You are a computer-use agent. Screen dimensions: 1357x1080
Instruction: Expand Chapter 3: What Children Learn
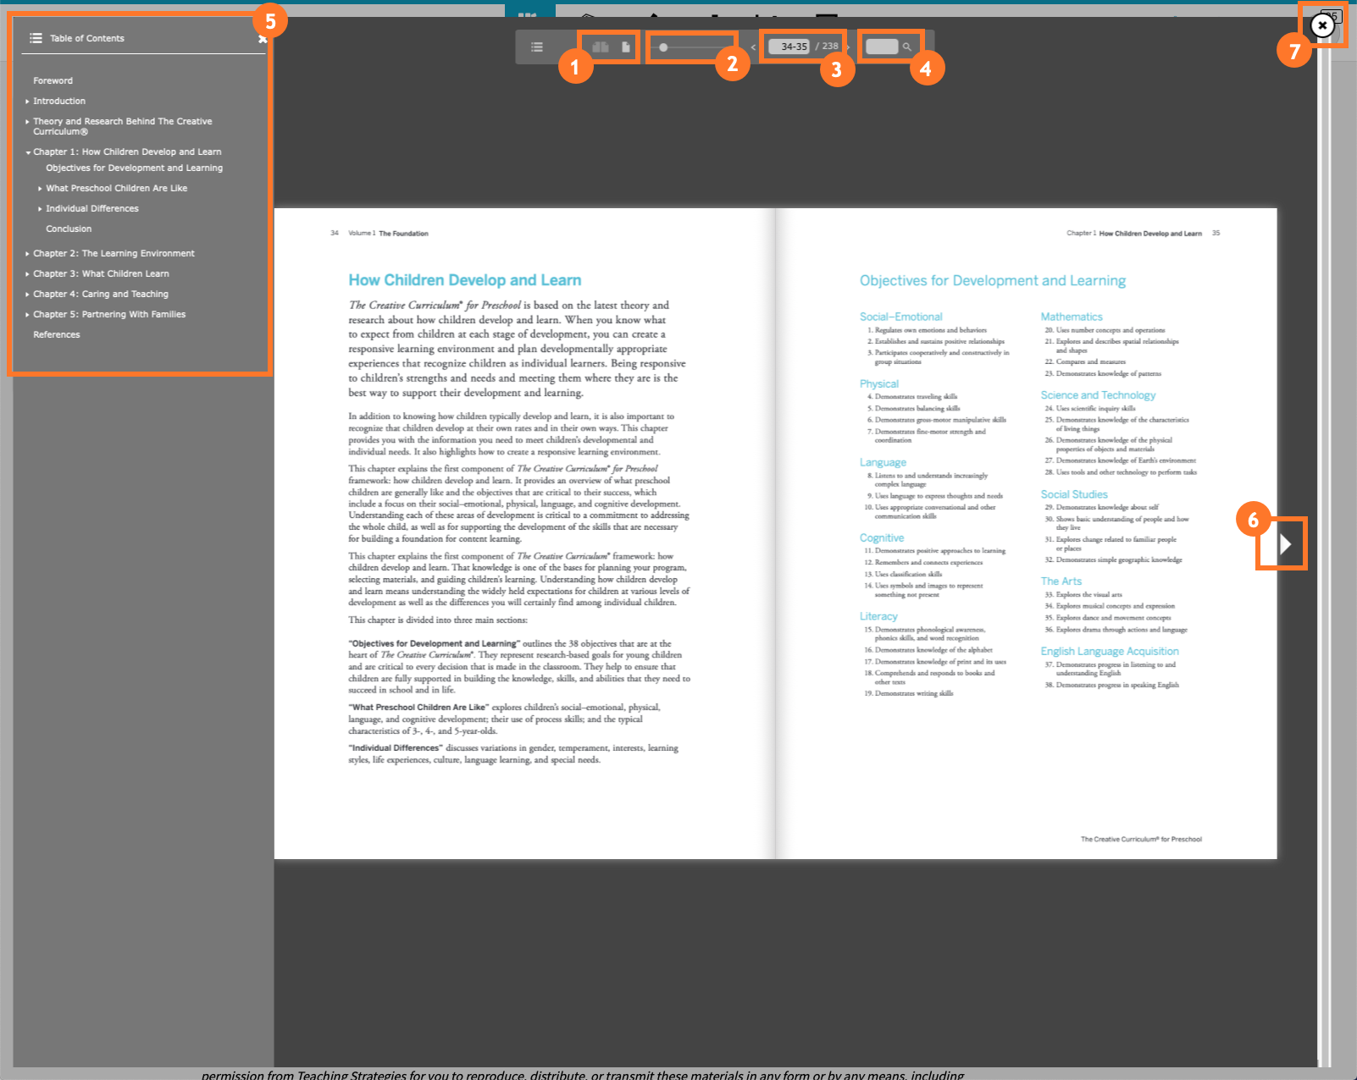pyautogui.click(x=27, y=274)
